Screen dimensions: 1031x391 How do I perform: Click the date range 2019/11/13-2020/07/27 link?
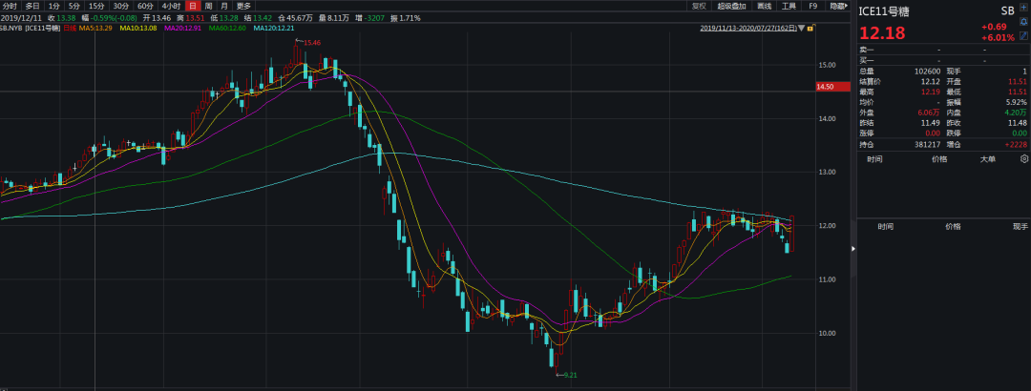coord(748,29)
